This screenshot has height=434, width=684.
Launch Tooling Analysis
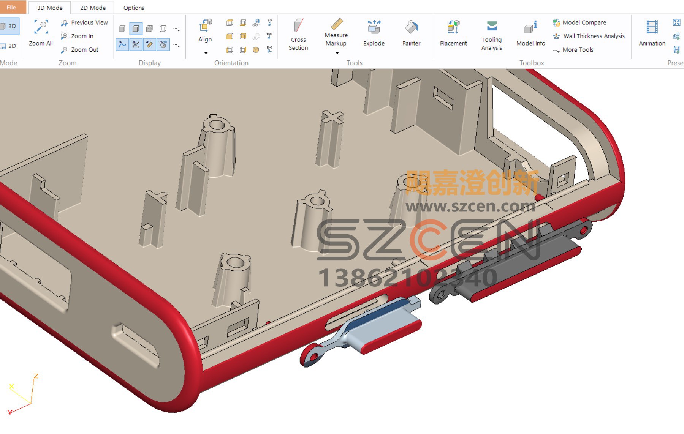point(492,36)
